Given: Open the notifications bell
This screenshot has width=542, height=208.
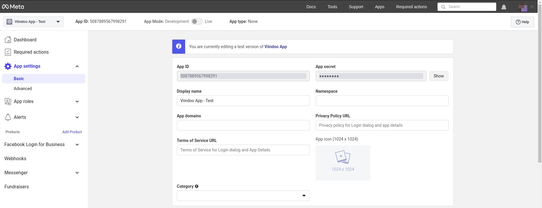Looking at the screenshot, I should click(x=504, y=7).
